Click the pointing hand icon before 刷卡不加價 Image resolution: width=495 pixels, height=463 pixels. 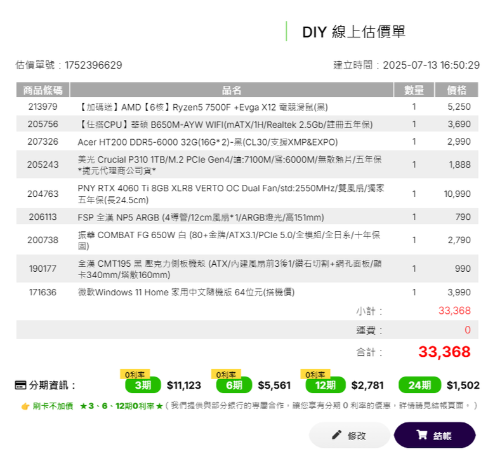[25, 406]
